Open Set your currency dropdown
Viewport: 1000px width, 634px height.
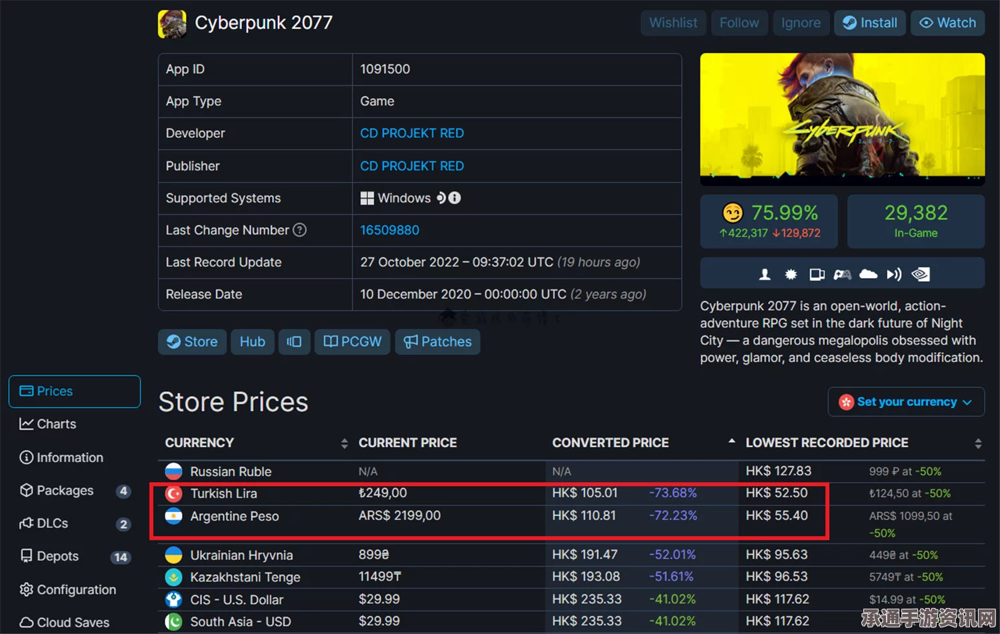906,402
